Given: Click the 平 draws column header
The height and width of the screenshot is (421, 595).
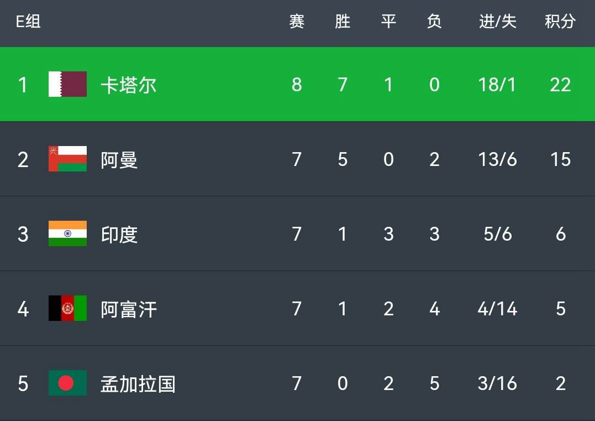Looking at the screenshot, I should pyautogui.click(x=388, y=21).
